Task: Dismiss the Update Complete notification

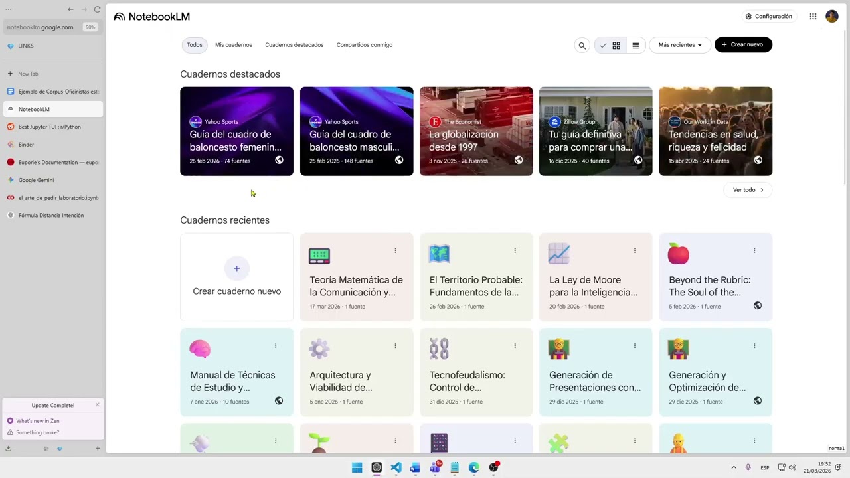Action: point(97,405)
